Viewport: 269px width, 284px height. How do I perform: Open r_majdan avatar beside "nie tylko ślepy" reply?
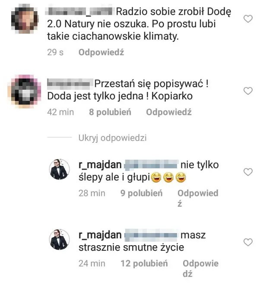pos(60,170)
